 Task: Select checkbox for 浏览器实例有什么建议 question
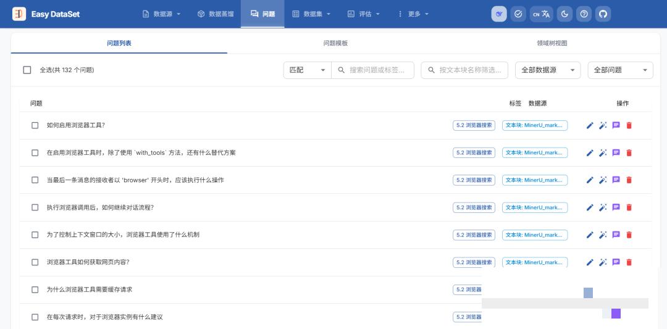pyautogui.click(x=35, y=317)
